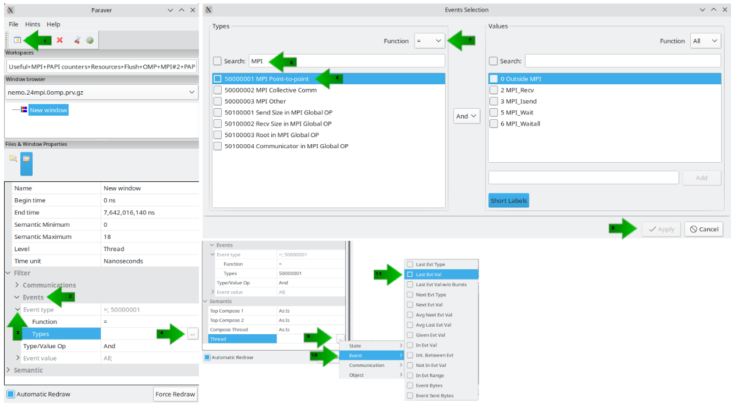Choose Last Evt Val from the submenu

click(x=441, y=274)
